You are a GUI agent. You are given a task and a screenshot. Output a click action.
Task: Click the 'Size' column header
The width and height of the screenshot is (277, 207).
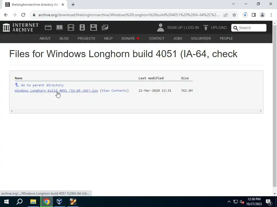point(185,78)
